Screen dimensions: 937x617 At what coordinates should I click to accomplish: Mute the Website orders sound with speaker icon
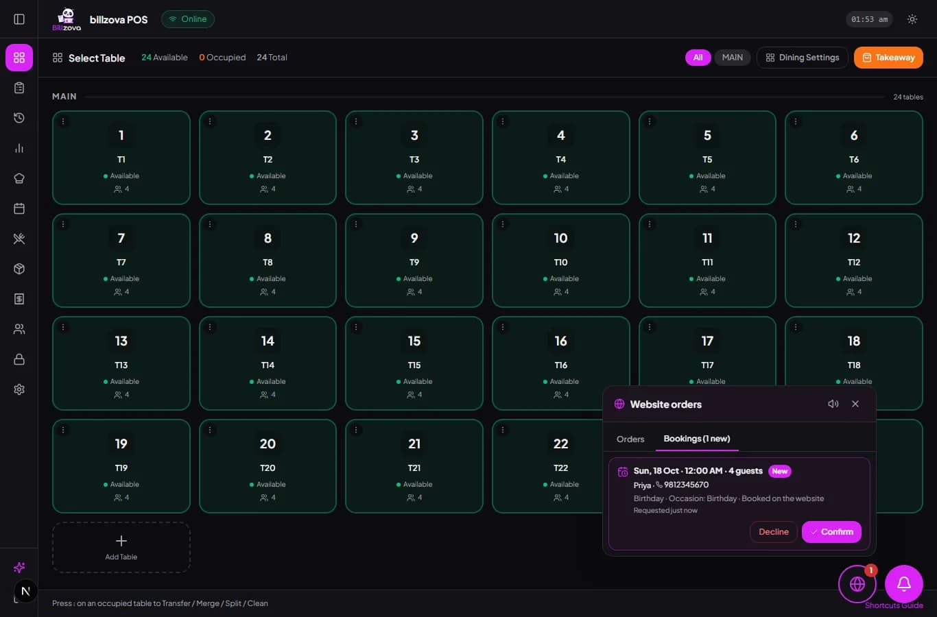coord(833,404)
